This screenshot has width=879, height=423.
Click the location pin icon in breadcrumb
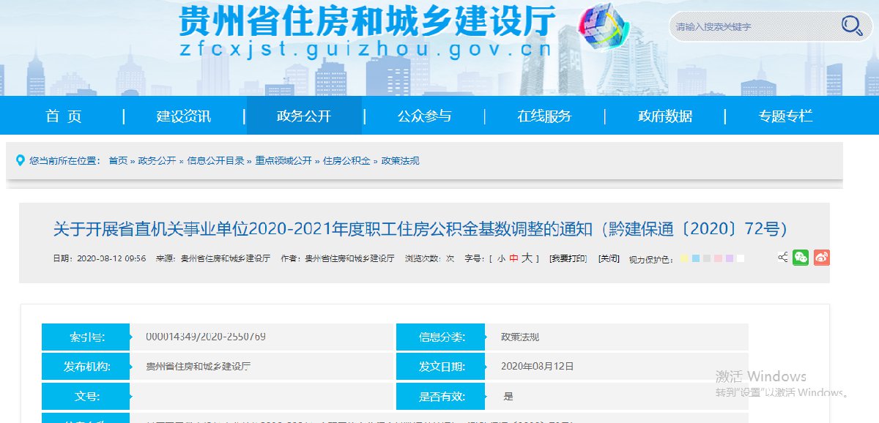tap(21, 160)
